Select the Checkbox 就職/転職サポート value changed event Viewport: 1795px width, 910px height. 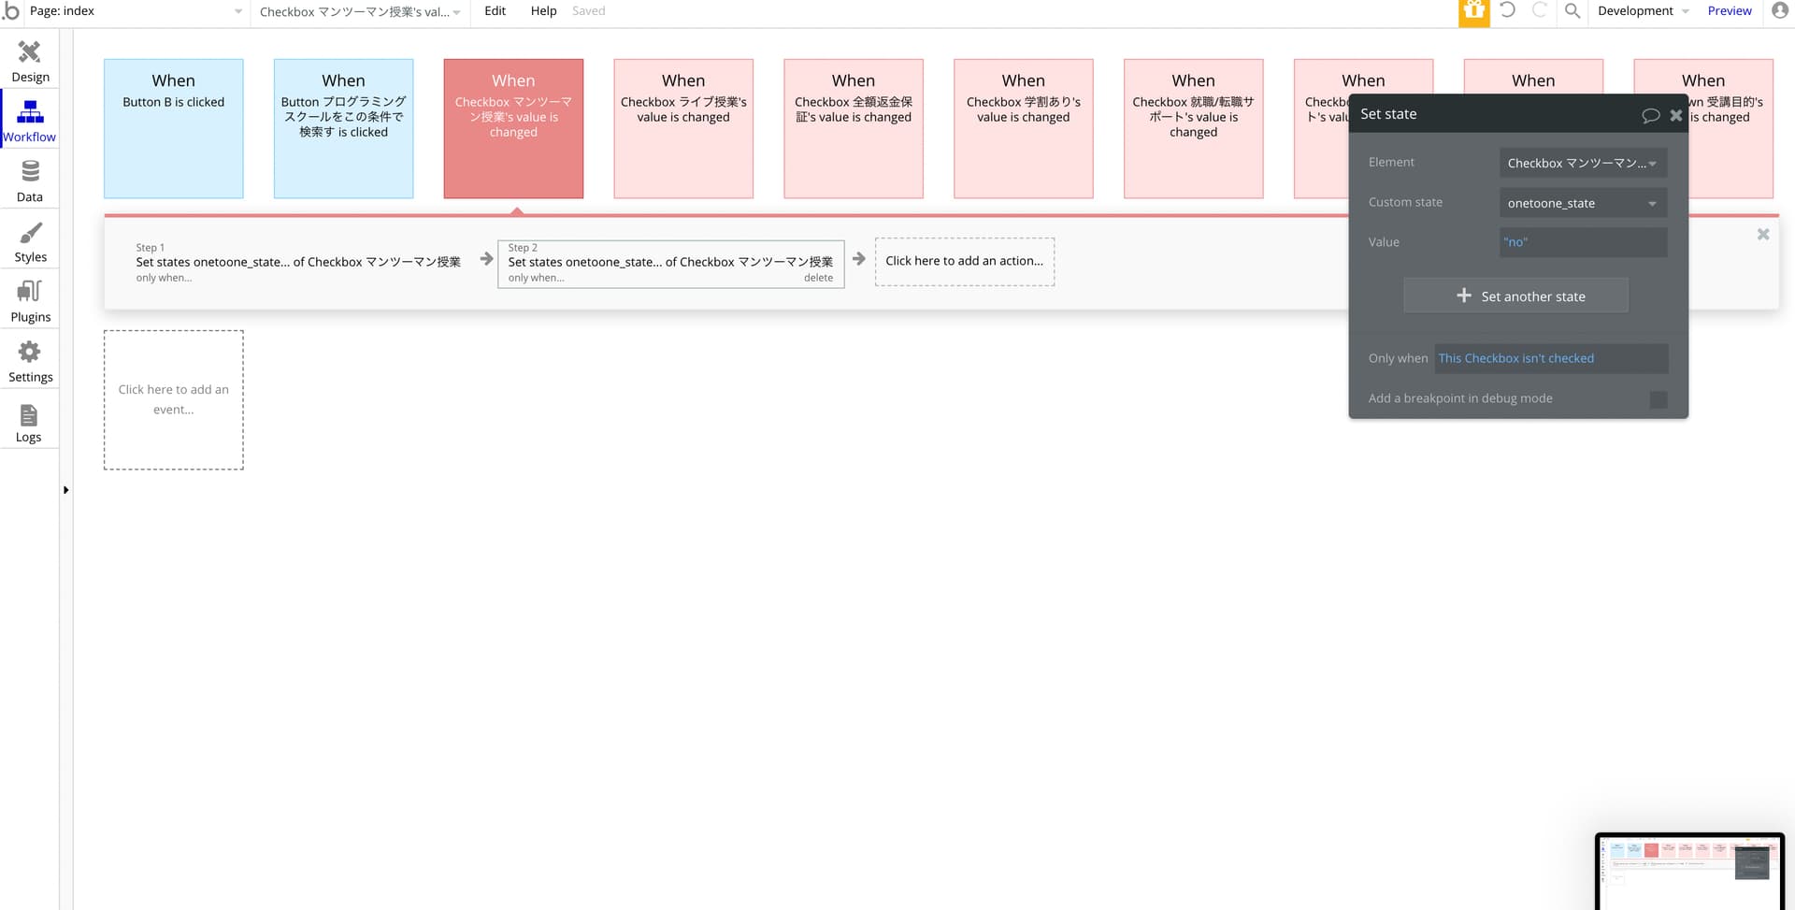tap(1194, 129)
